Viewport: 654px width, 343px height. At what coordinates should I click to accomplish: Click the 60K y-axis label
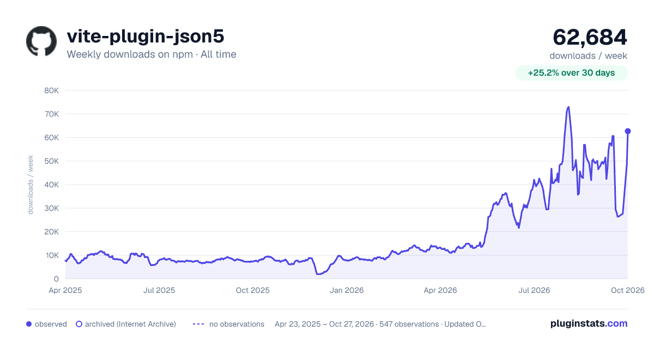[51, 138]
